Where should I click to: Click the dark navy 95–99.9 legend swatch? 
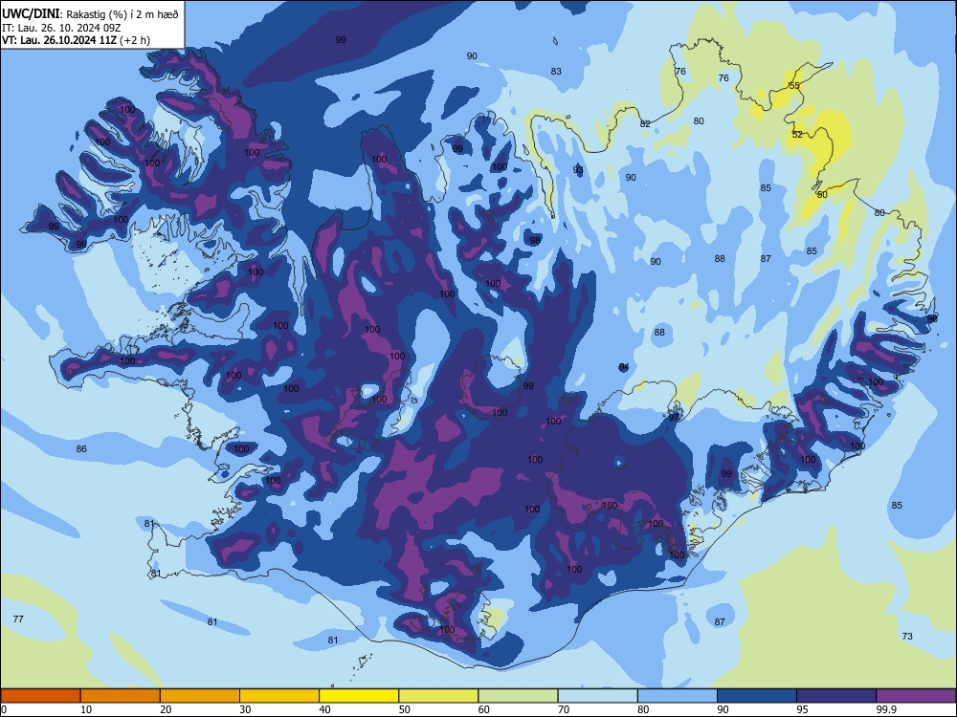(x=836, y=696)
